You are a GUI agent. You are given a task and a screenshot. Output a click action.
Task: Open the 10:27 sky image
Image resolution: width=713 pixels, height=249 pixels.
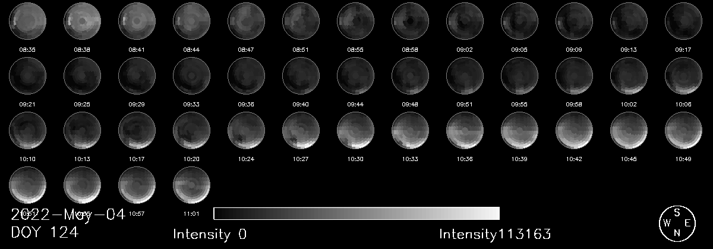tap(301, 130)
